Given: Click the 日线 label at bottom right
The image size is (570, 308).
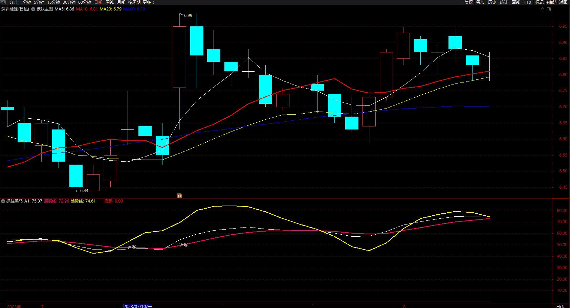Looking at the screenshot, I should pos(560,306).
